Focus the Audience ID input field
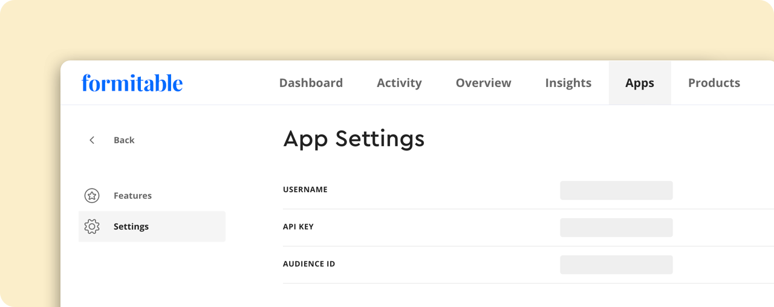Image resolution: width=774 pixels, height=307 pixels. (x=616, y=265)
